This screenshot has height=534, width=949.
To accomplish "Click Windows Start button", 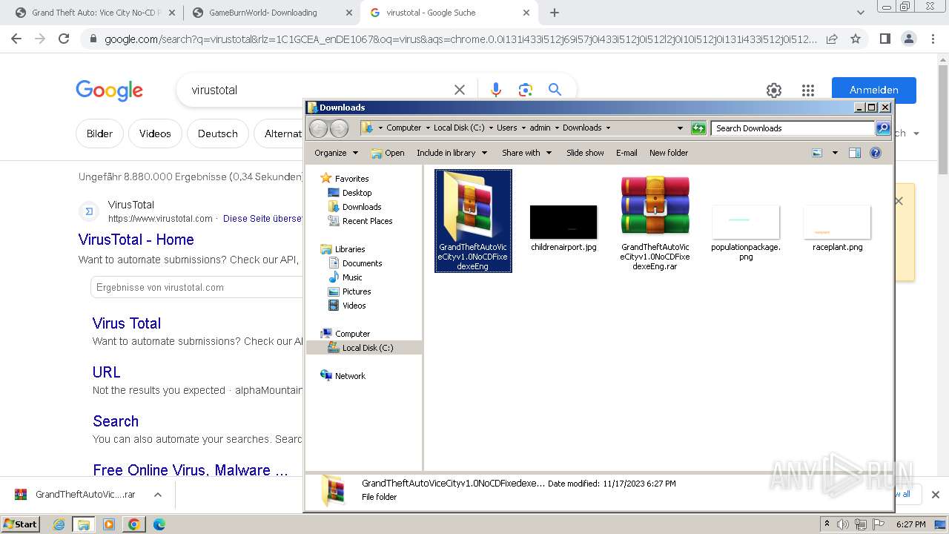I will pyautogui.click(x=20, y=524).
